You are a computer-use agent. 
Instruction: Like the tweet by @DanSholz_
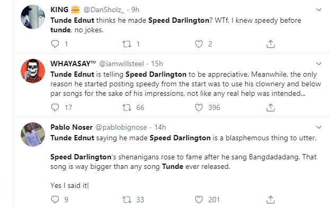[199, 44]
